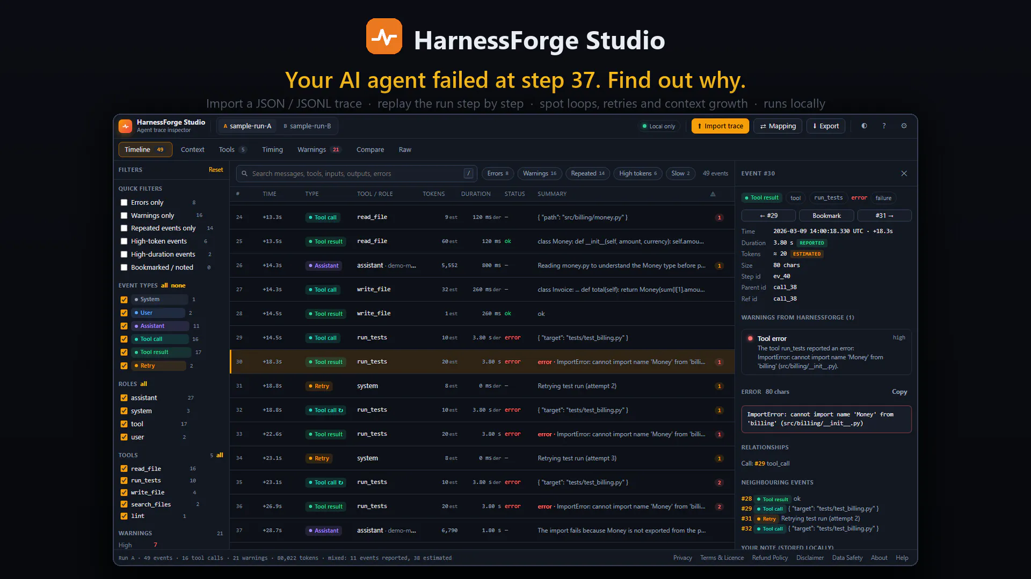Check Repeated events only
1031x579 pixels.
pos(124,228)
